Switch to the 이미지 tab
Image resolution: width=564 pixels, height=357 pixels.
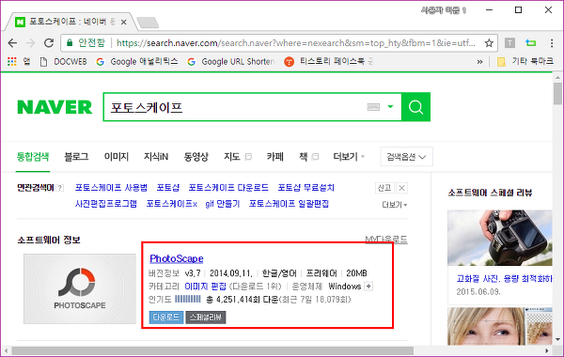117,157
